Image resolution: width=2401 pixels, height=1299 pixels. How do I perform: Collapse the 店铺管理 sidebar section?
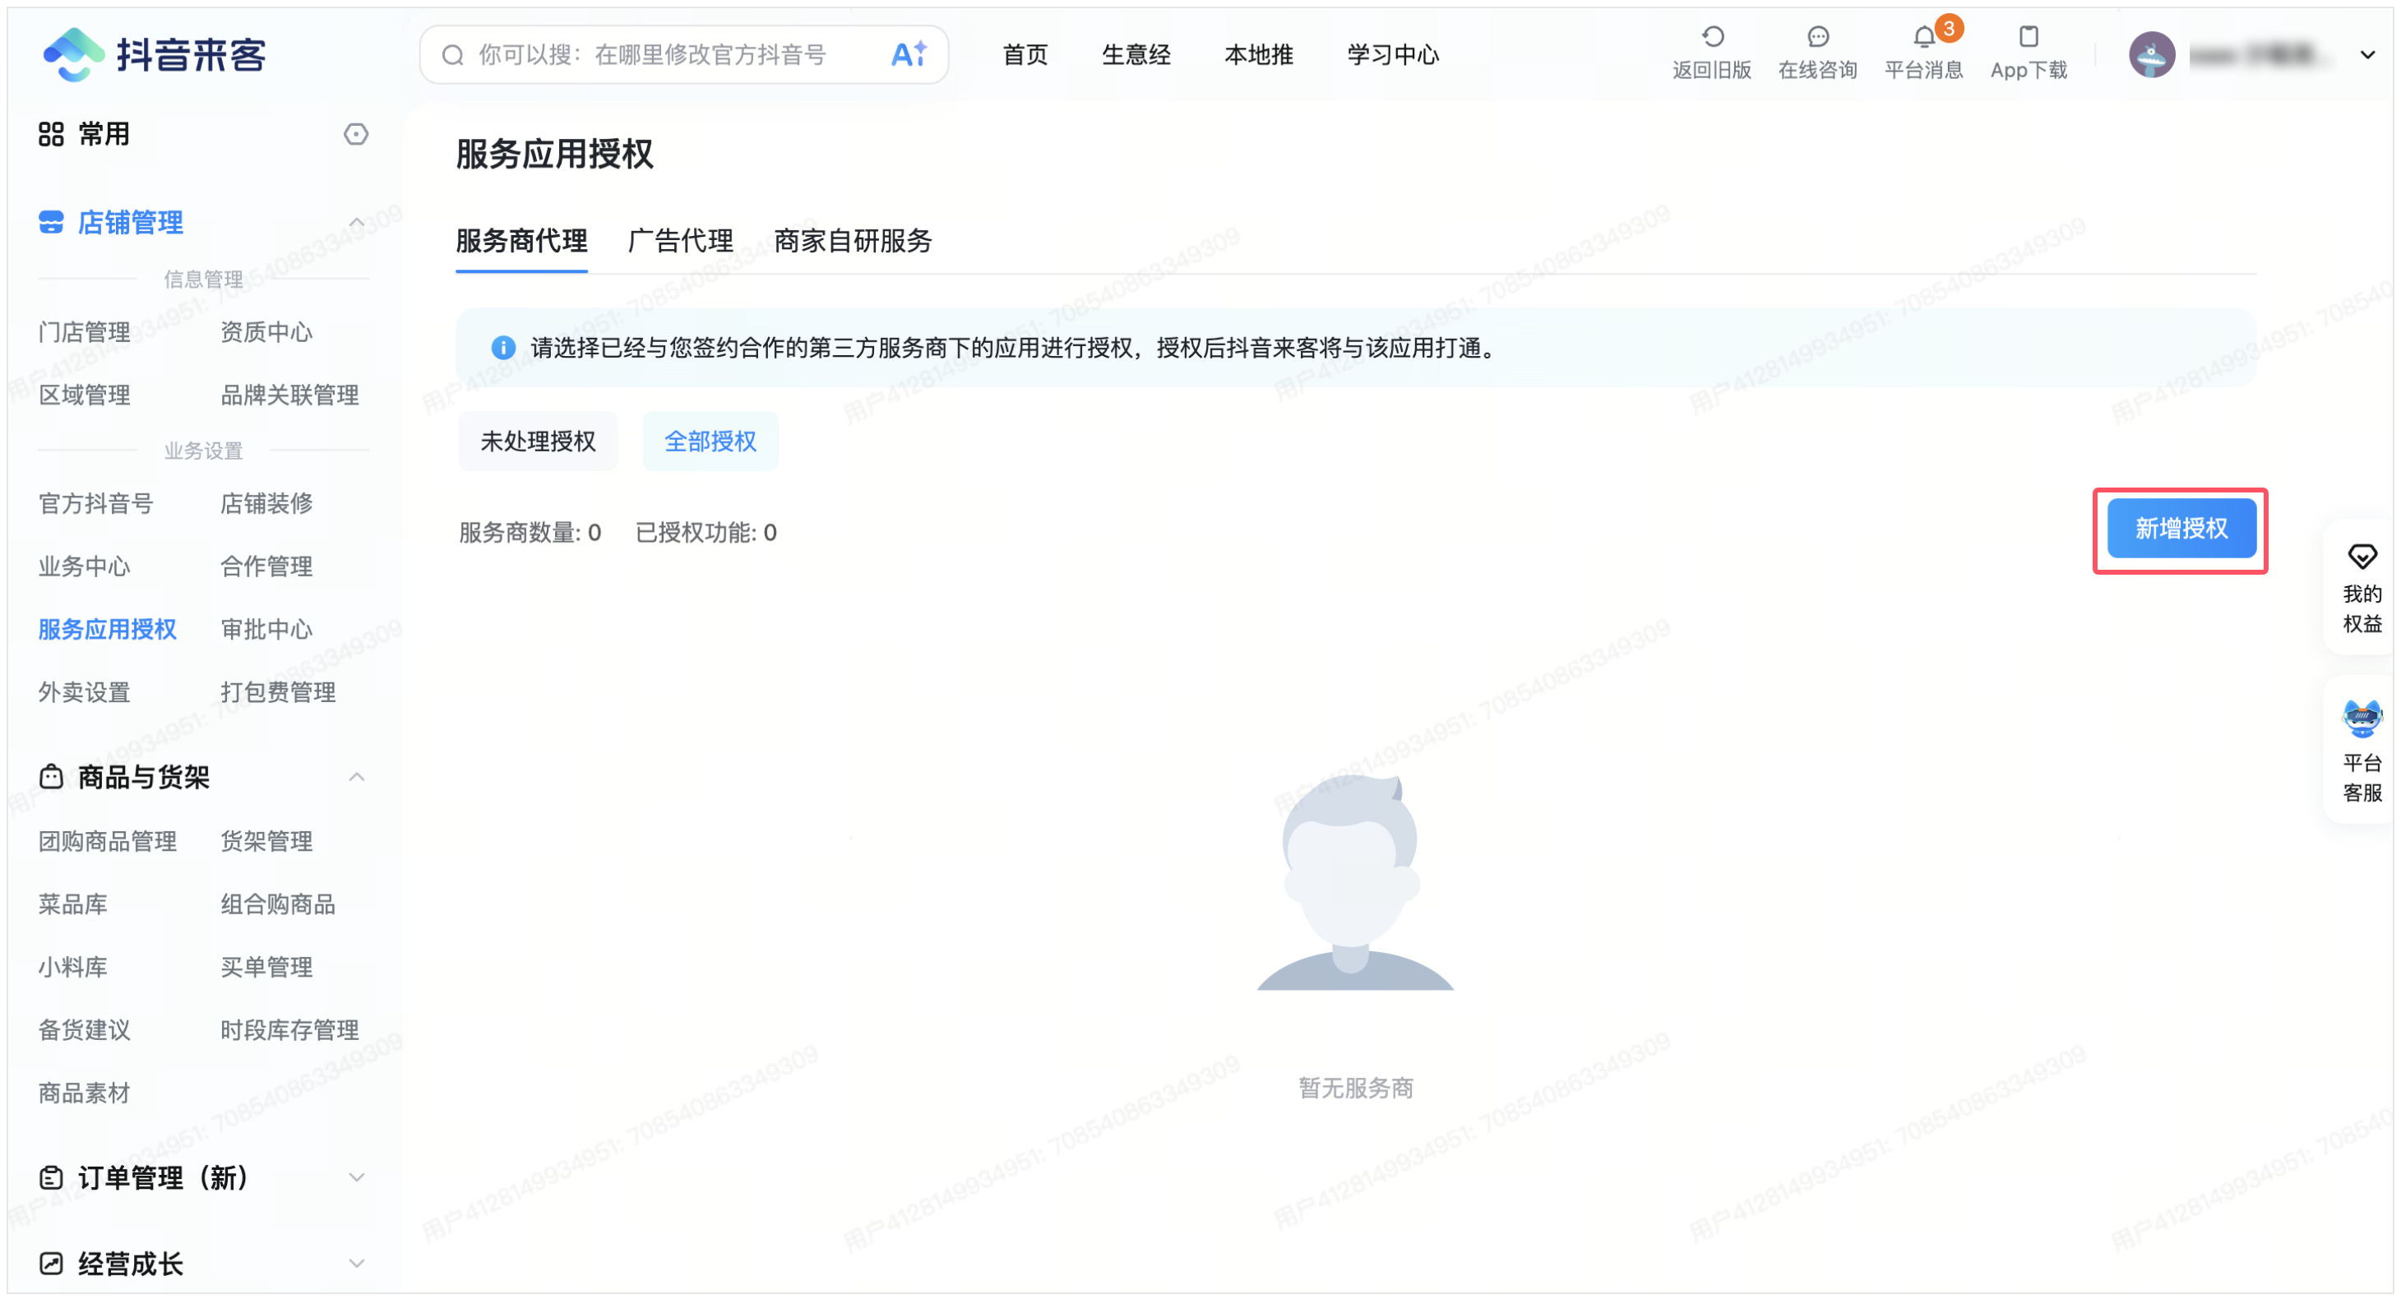pos(357,222)
